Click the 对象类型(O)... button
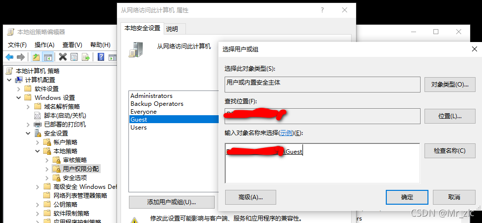The height and width of the screenshot is (223, 482). [x=450, y=85]
